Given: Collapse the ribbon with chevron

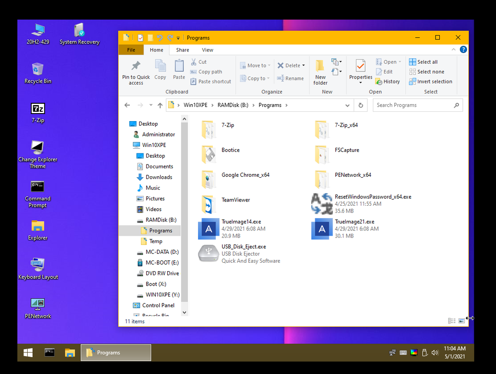Looking at the screenshot, I should [453, 50].
